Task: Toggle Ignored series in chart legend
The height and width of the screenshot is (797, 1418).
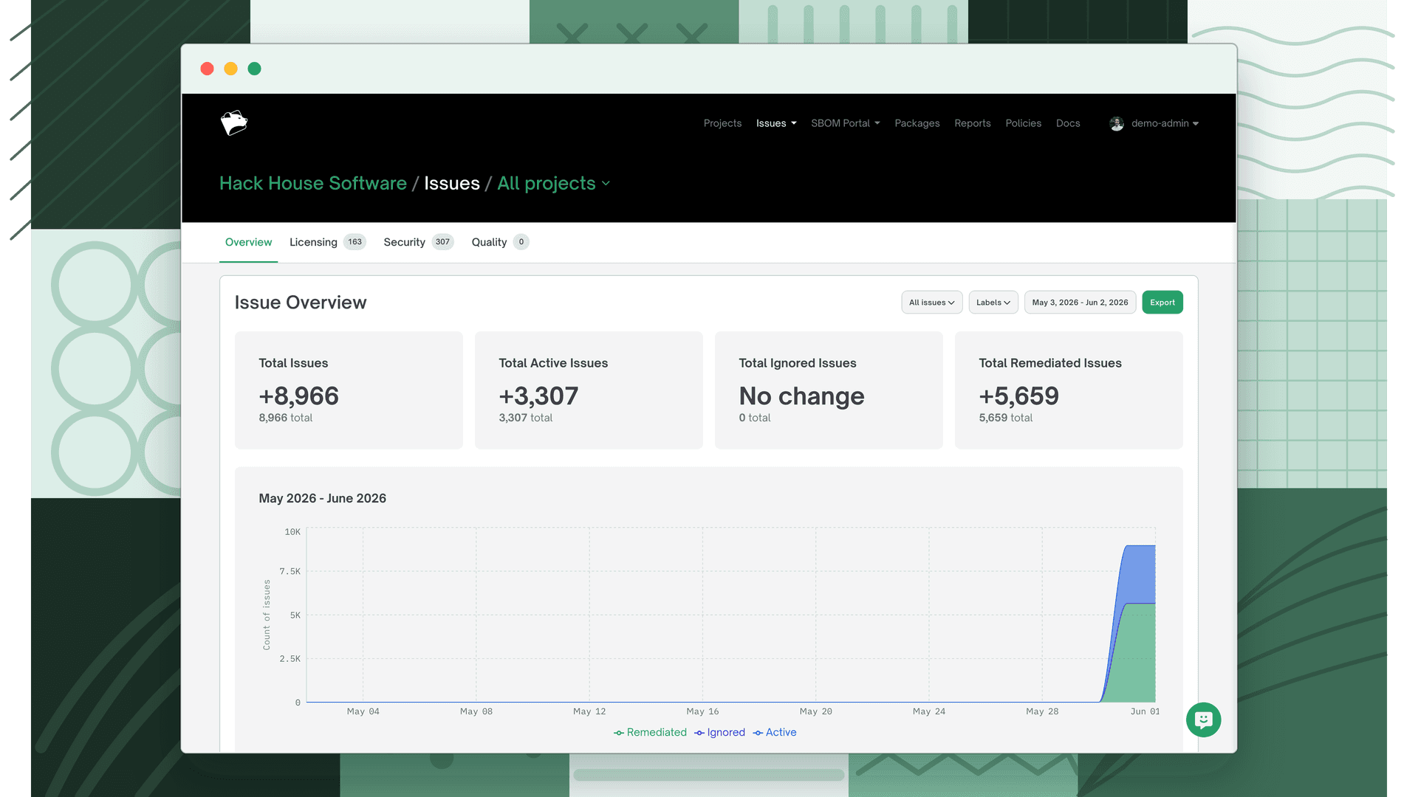Action: click(719, 732)
